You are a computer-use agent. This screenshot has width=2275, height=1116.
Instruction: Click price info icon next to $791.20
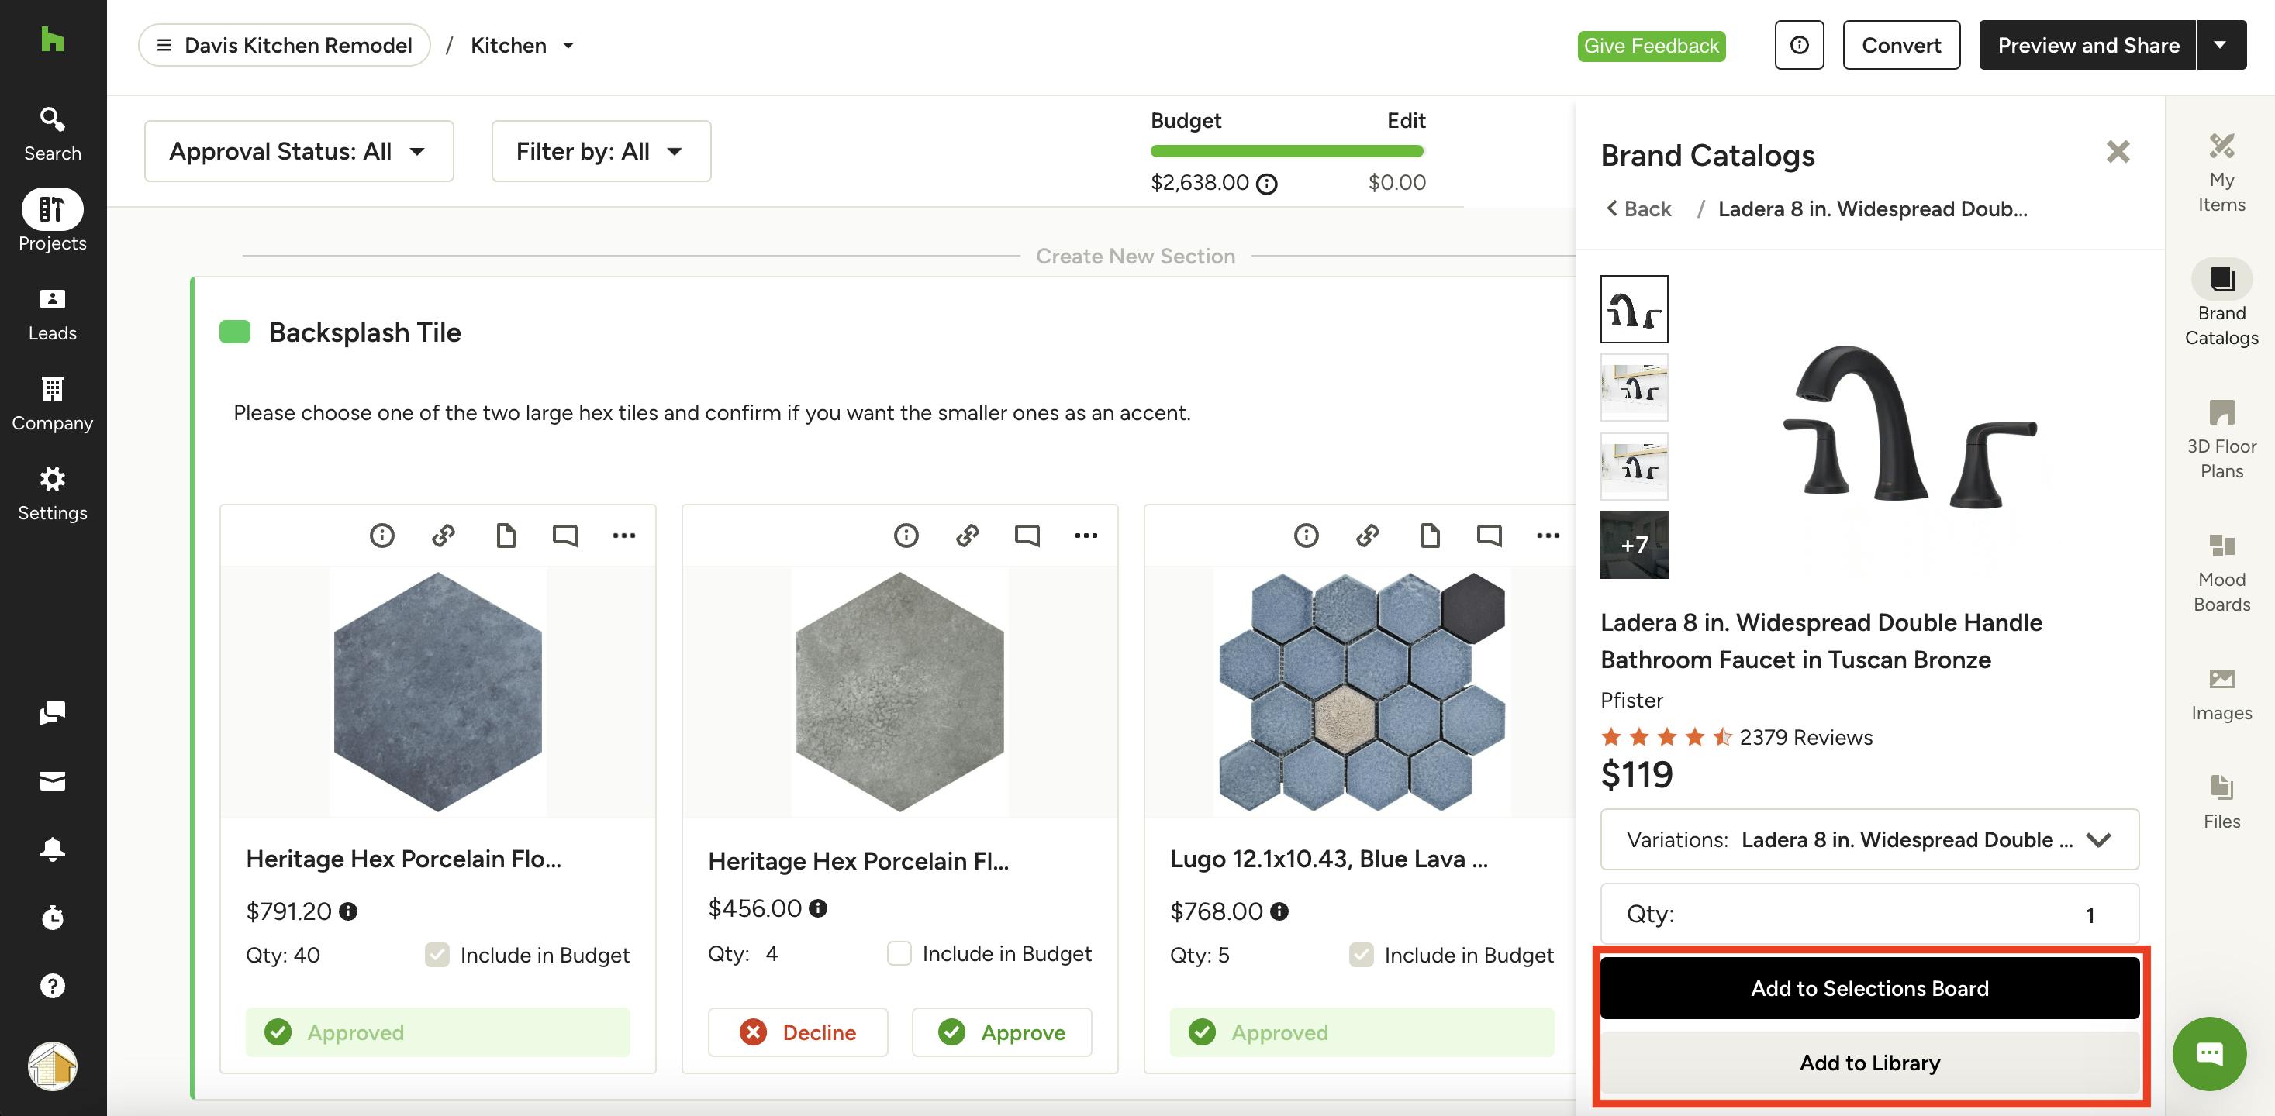coord(348,911)
